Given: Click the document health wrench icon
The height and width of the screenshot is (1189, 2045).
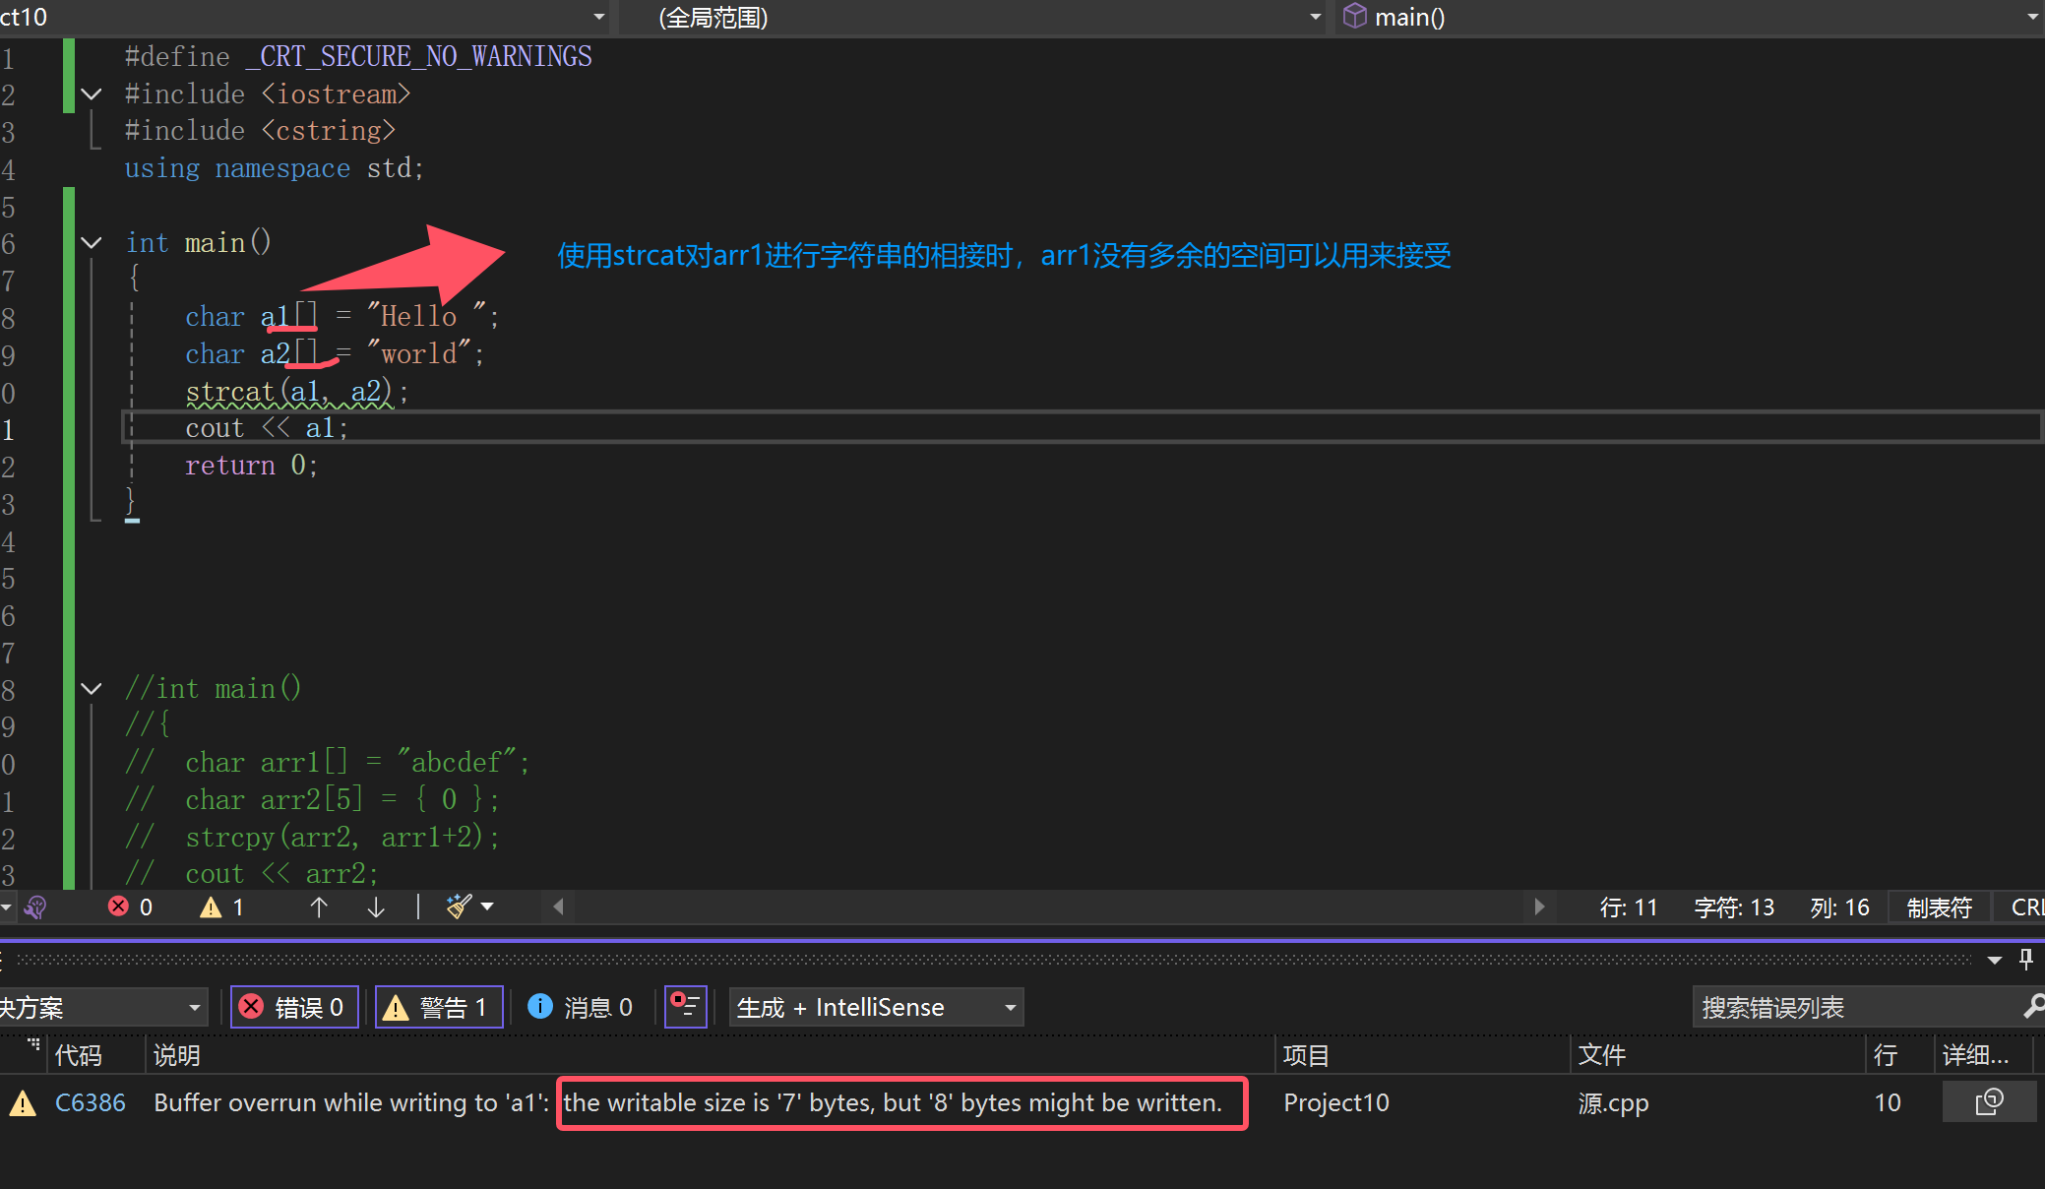Looking at the screenshot, I should (35, 907).
